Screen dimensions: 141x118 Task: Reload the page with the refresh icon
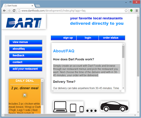[14, 11]
